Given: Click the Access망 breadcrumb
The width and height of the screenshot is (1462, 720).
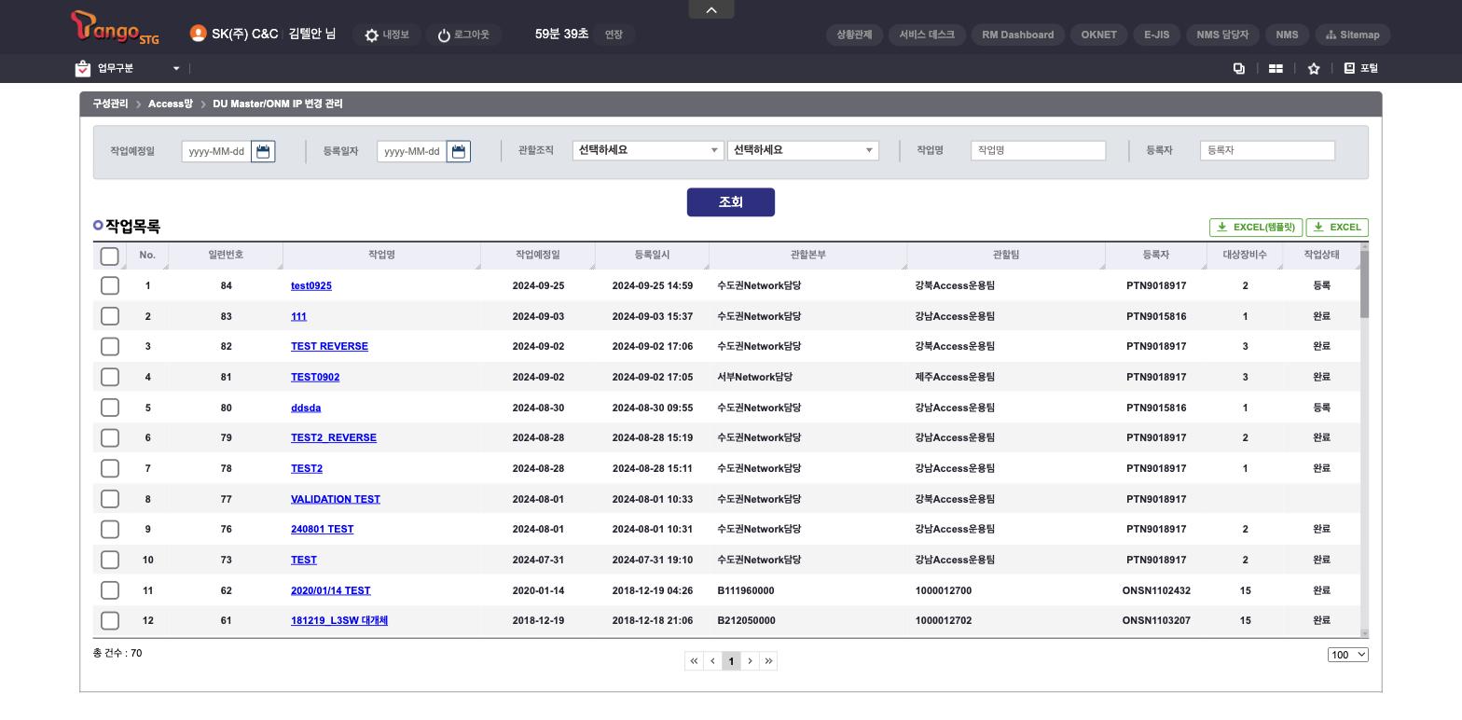Looking at the screenshot, I should tap(170, 104).
